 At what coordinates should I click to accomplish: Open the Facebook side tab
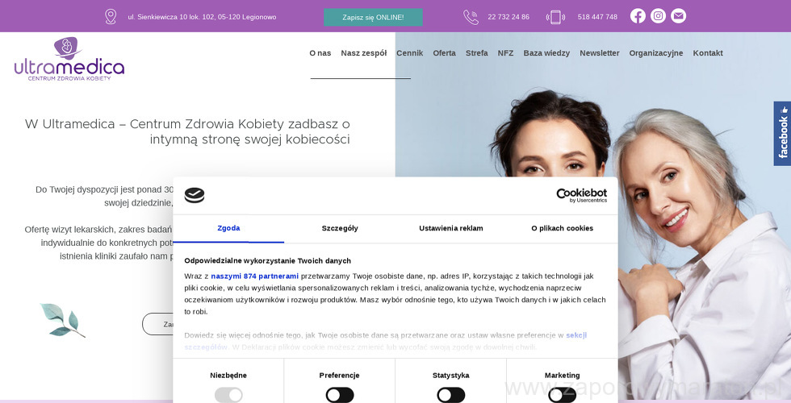click(782, 134)
